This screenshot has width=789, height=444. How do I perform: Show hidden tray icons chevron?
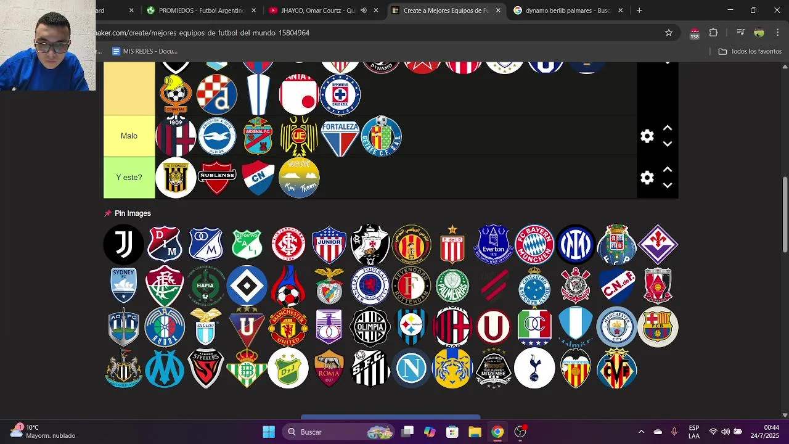641,432
